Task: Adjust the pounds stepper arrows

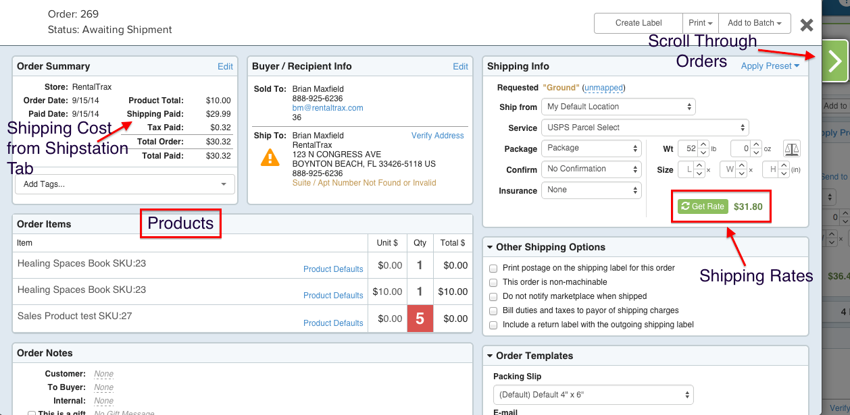Action: click(x=703, y=148)
